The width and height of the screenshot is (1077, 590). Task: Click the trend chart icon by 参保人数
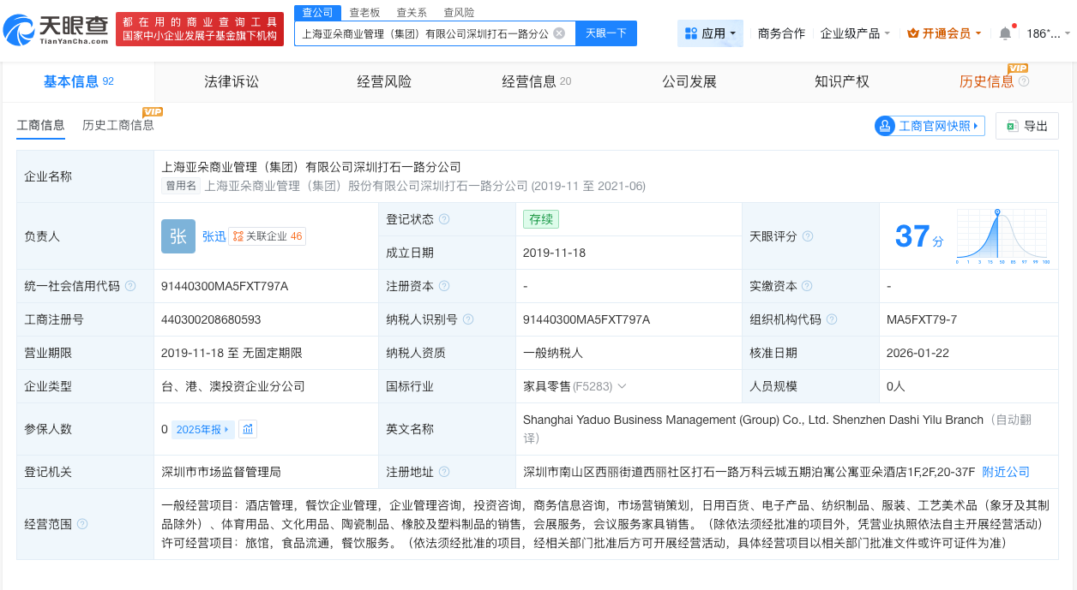248,429
